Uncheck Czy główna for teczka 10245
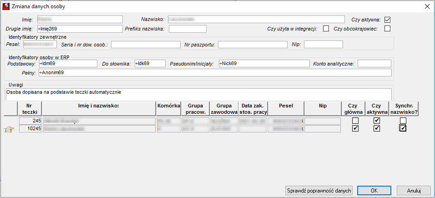Image resolution: width=435 pixels, height=198 pixels. pyautogui.click(x=355, y=128)
